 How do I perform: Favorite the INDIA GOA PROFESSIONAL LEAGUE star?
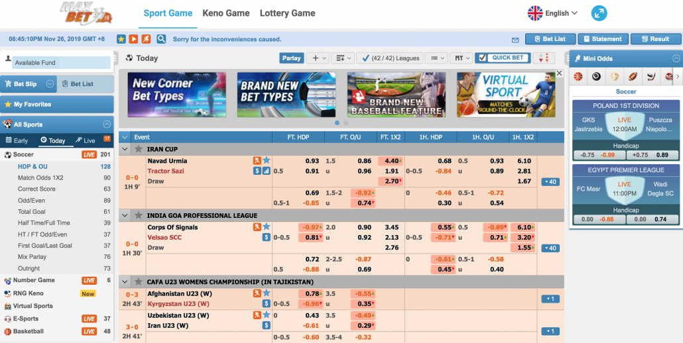coord(139,215)
